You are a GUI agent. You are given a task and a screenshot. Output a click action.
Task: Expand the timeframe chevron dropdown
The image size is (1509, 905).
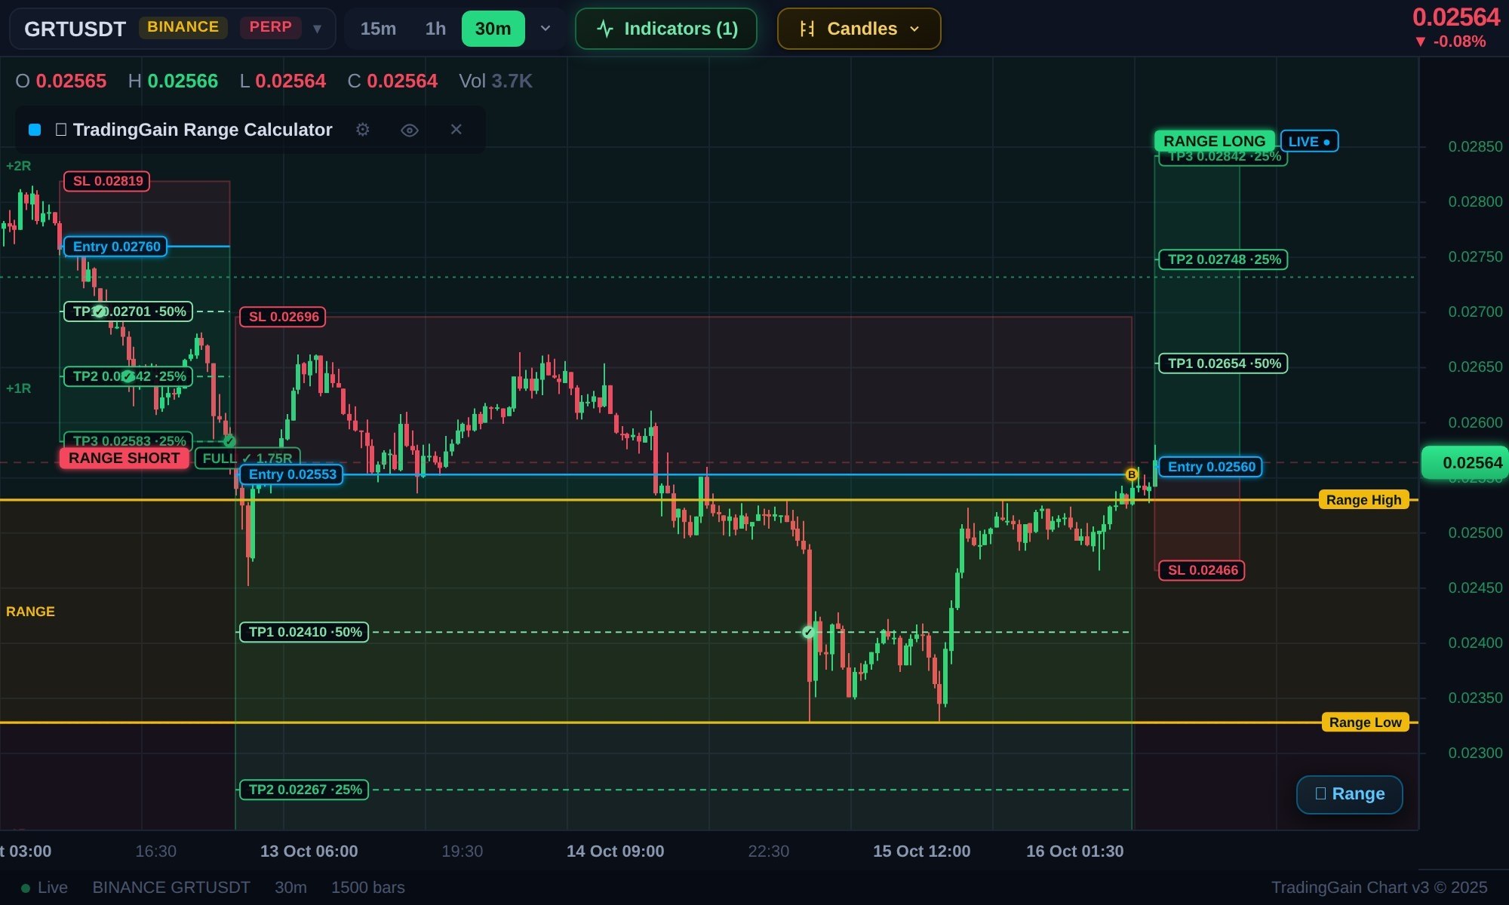click(x=546, y=29)
